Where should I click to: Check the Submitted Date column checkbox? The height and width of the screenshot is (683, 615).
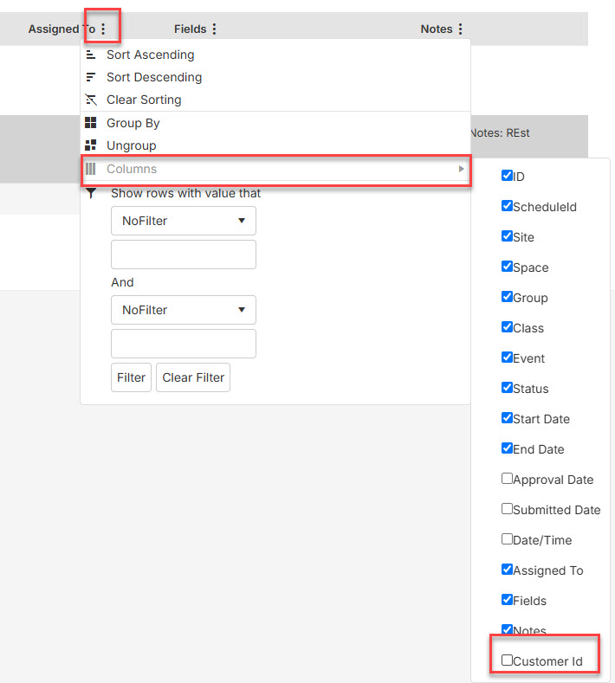(x=507, y=509)
